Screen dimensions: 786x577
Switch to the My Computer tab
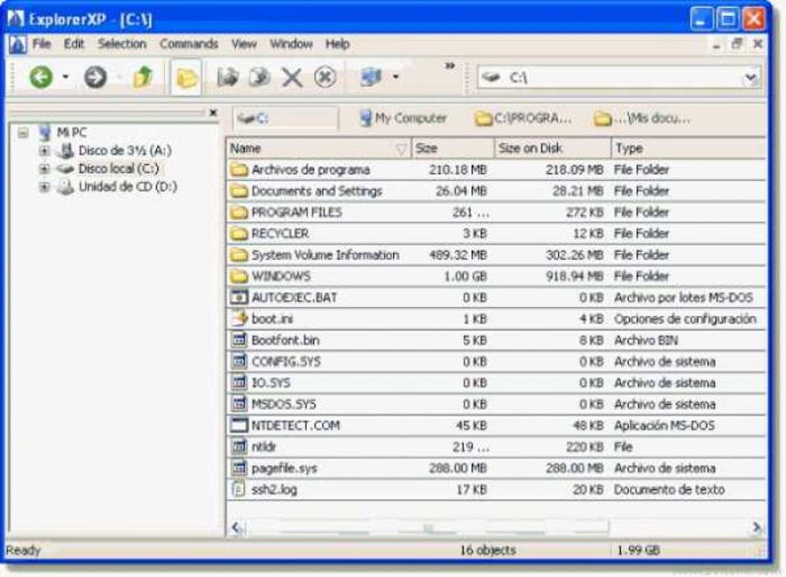pyautogui.click(x=404, y=119)
